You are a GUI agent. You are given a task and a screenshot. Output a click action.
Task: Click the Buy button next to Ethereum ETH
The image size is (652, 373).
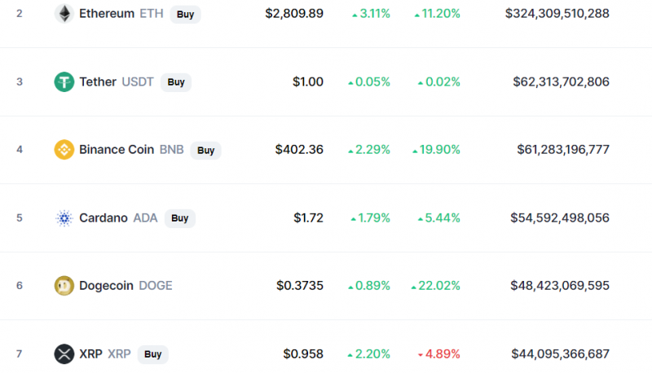(186, 14)
